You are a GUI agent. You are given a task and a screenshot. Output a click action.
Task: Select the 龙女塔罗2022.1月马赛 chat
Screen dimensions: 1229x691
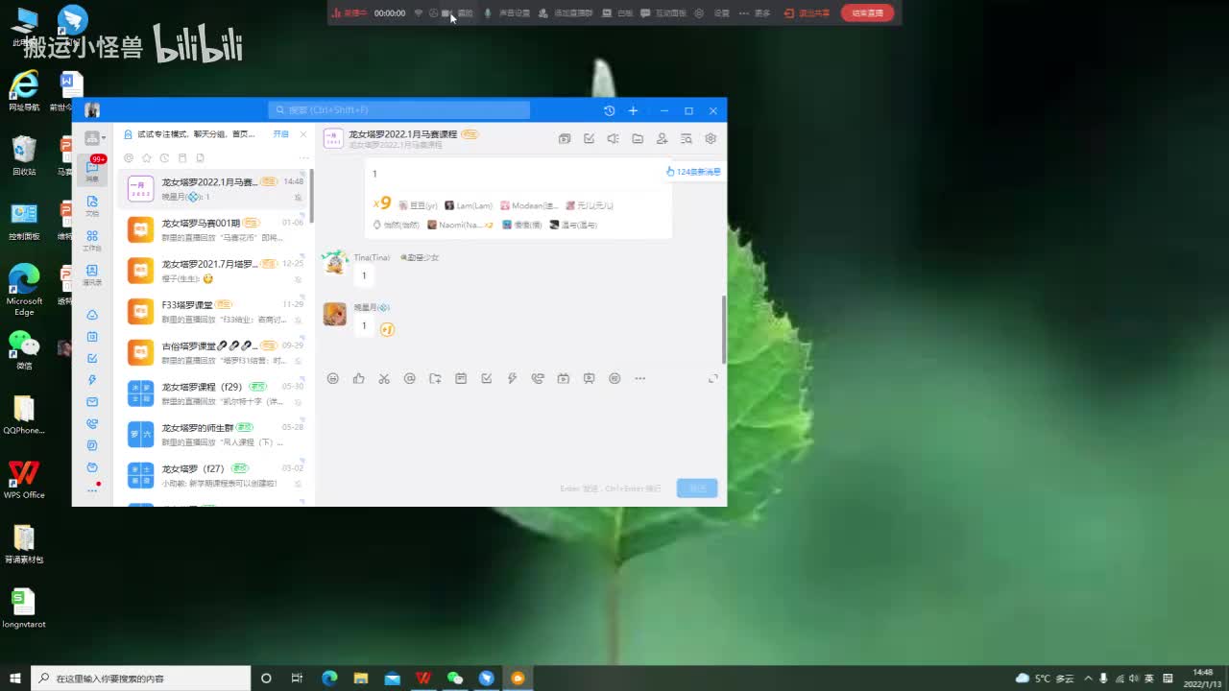pos(214,189)
